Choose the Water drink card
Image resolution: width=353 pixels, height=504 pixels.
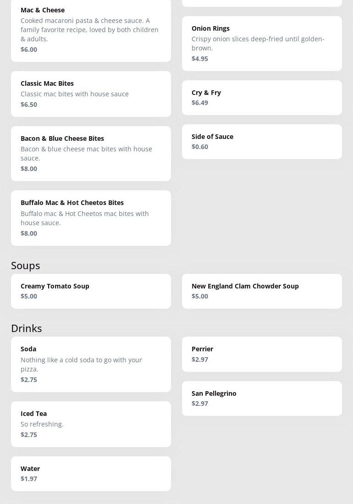tap(91, 473)
